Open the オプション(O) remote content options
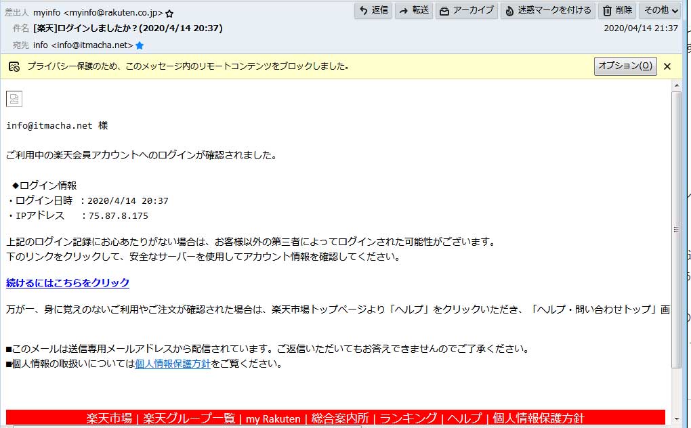The height and width of the screenshot is (428, 691). [x=625, y=66]
